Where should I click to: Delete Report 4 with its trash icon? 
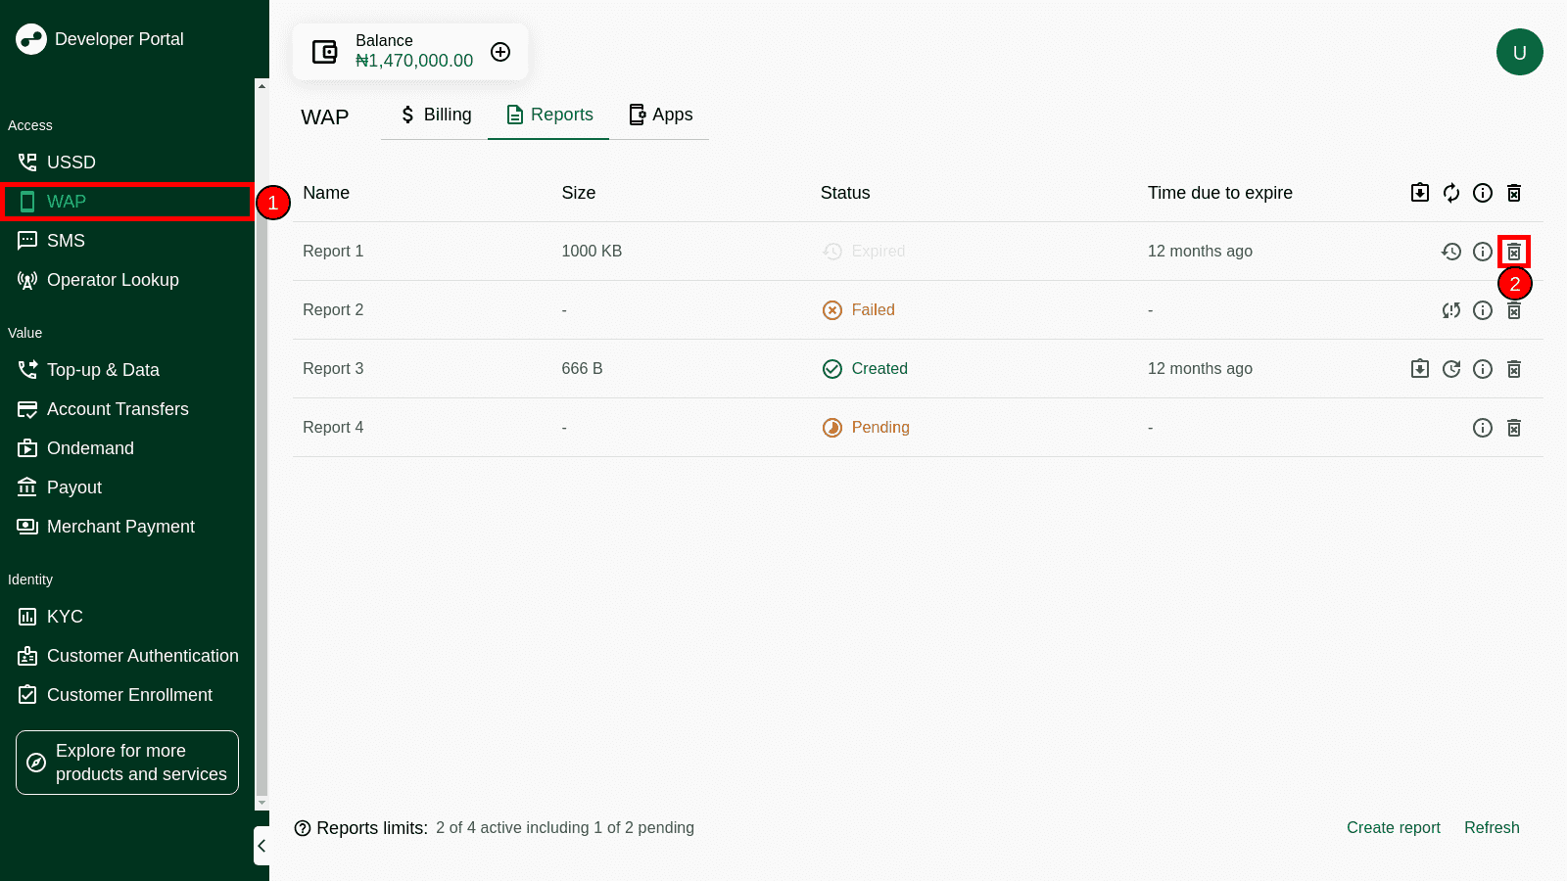[1514, 428]
